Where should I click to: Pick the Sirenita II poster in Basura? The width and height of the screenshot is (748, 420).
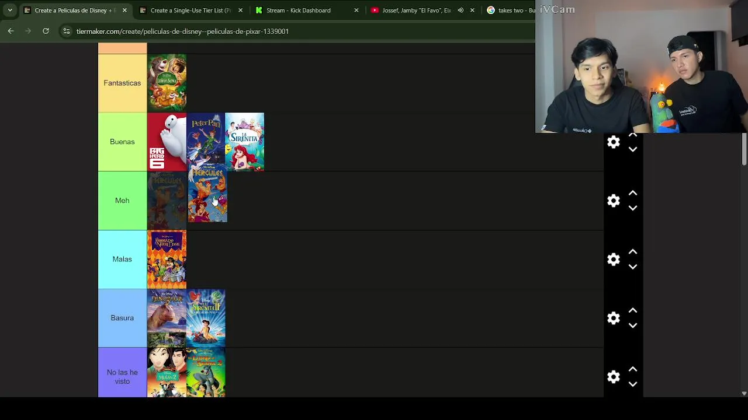206,318
